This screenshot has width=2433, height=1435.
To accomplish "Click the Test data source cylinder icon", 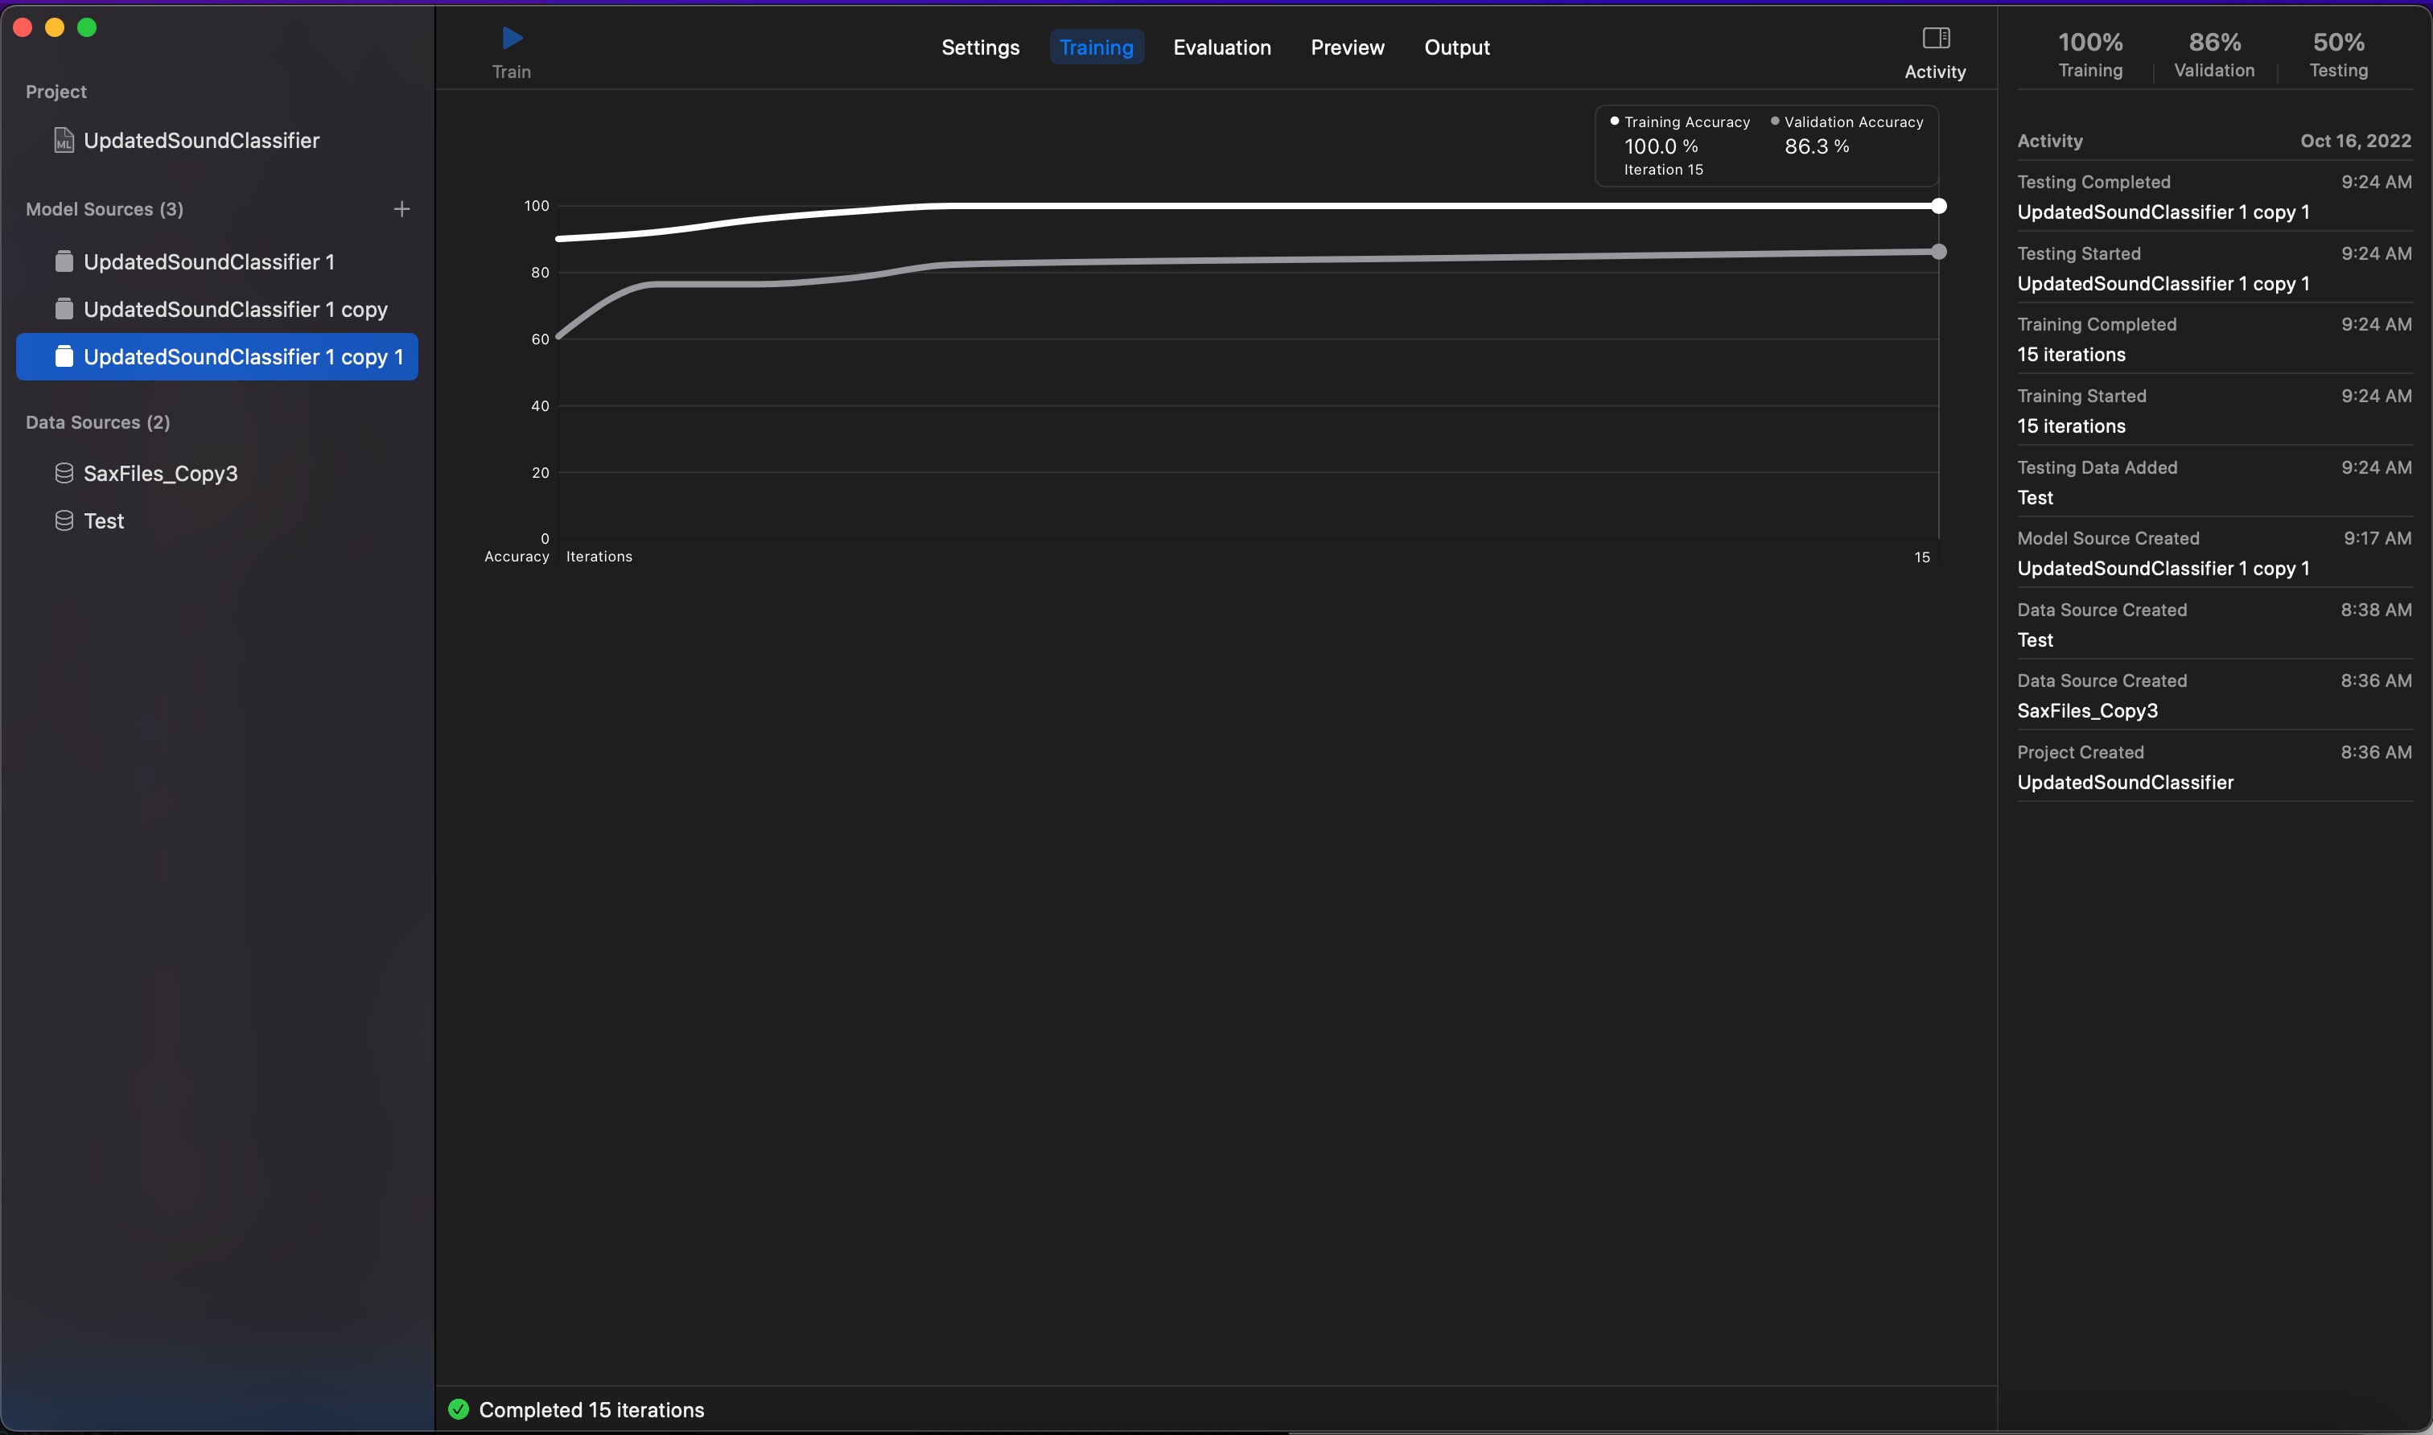I will pyautogui.click(x=64, y=520).
